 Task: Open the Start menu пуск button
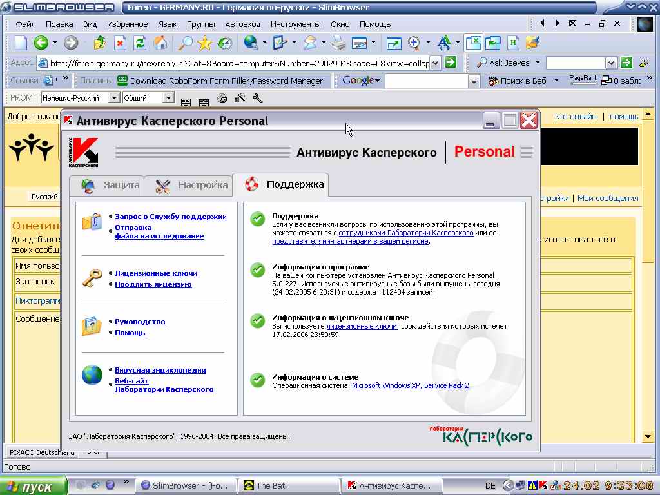point(34,486)
